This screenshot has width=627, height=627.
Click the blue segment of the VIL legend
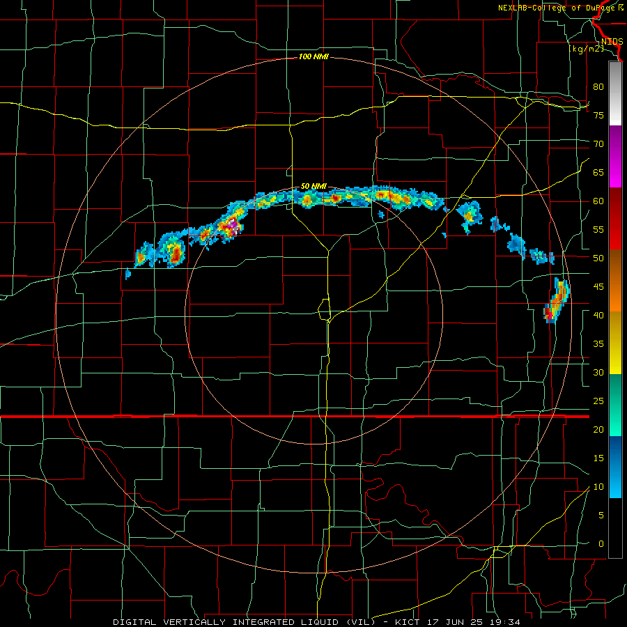coord(615,467)
